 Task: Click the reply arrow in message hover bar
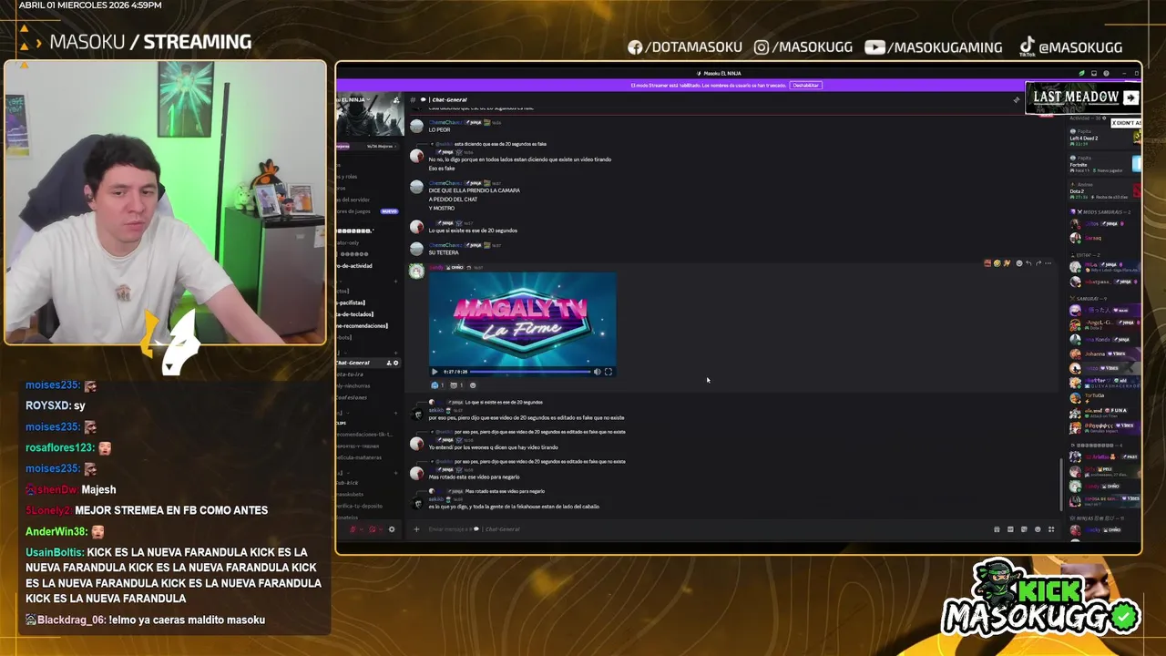(1028, 263)
